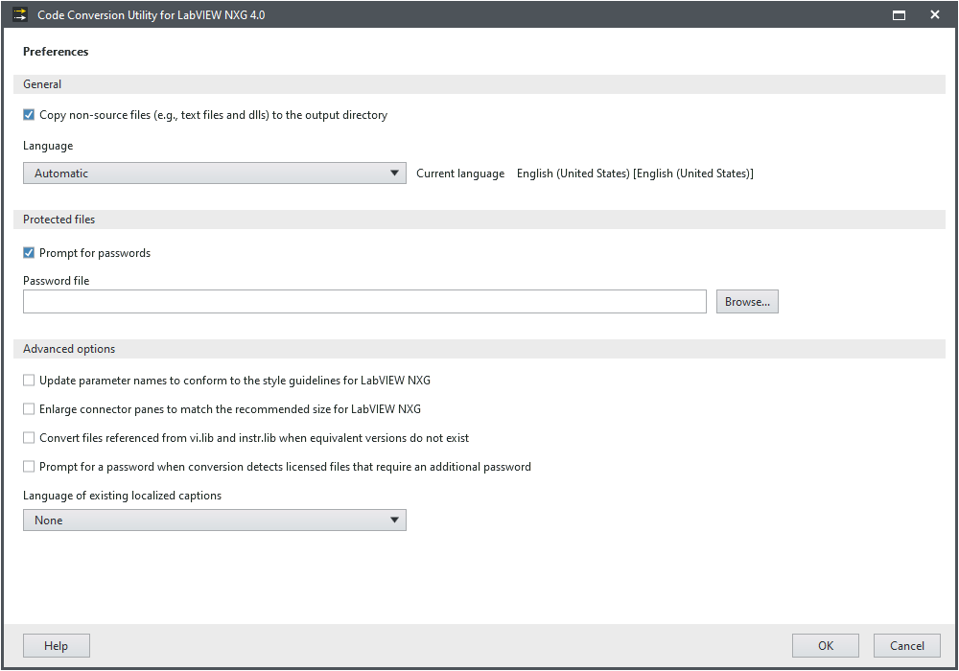The image size is (959, 671).
Task: Uncheck Copy non-source files to output directory
Action: pos(29,115)
